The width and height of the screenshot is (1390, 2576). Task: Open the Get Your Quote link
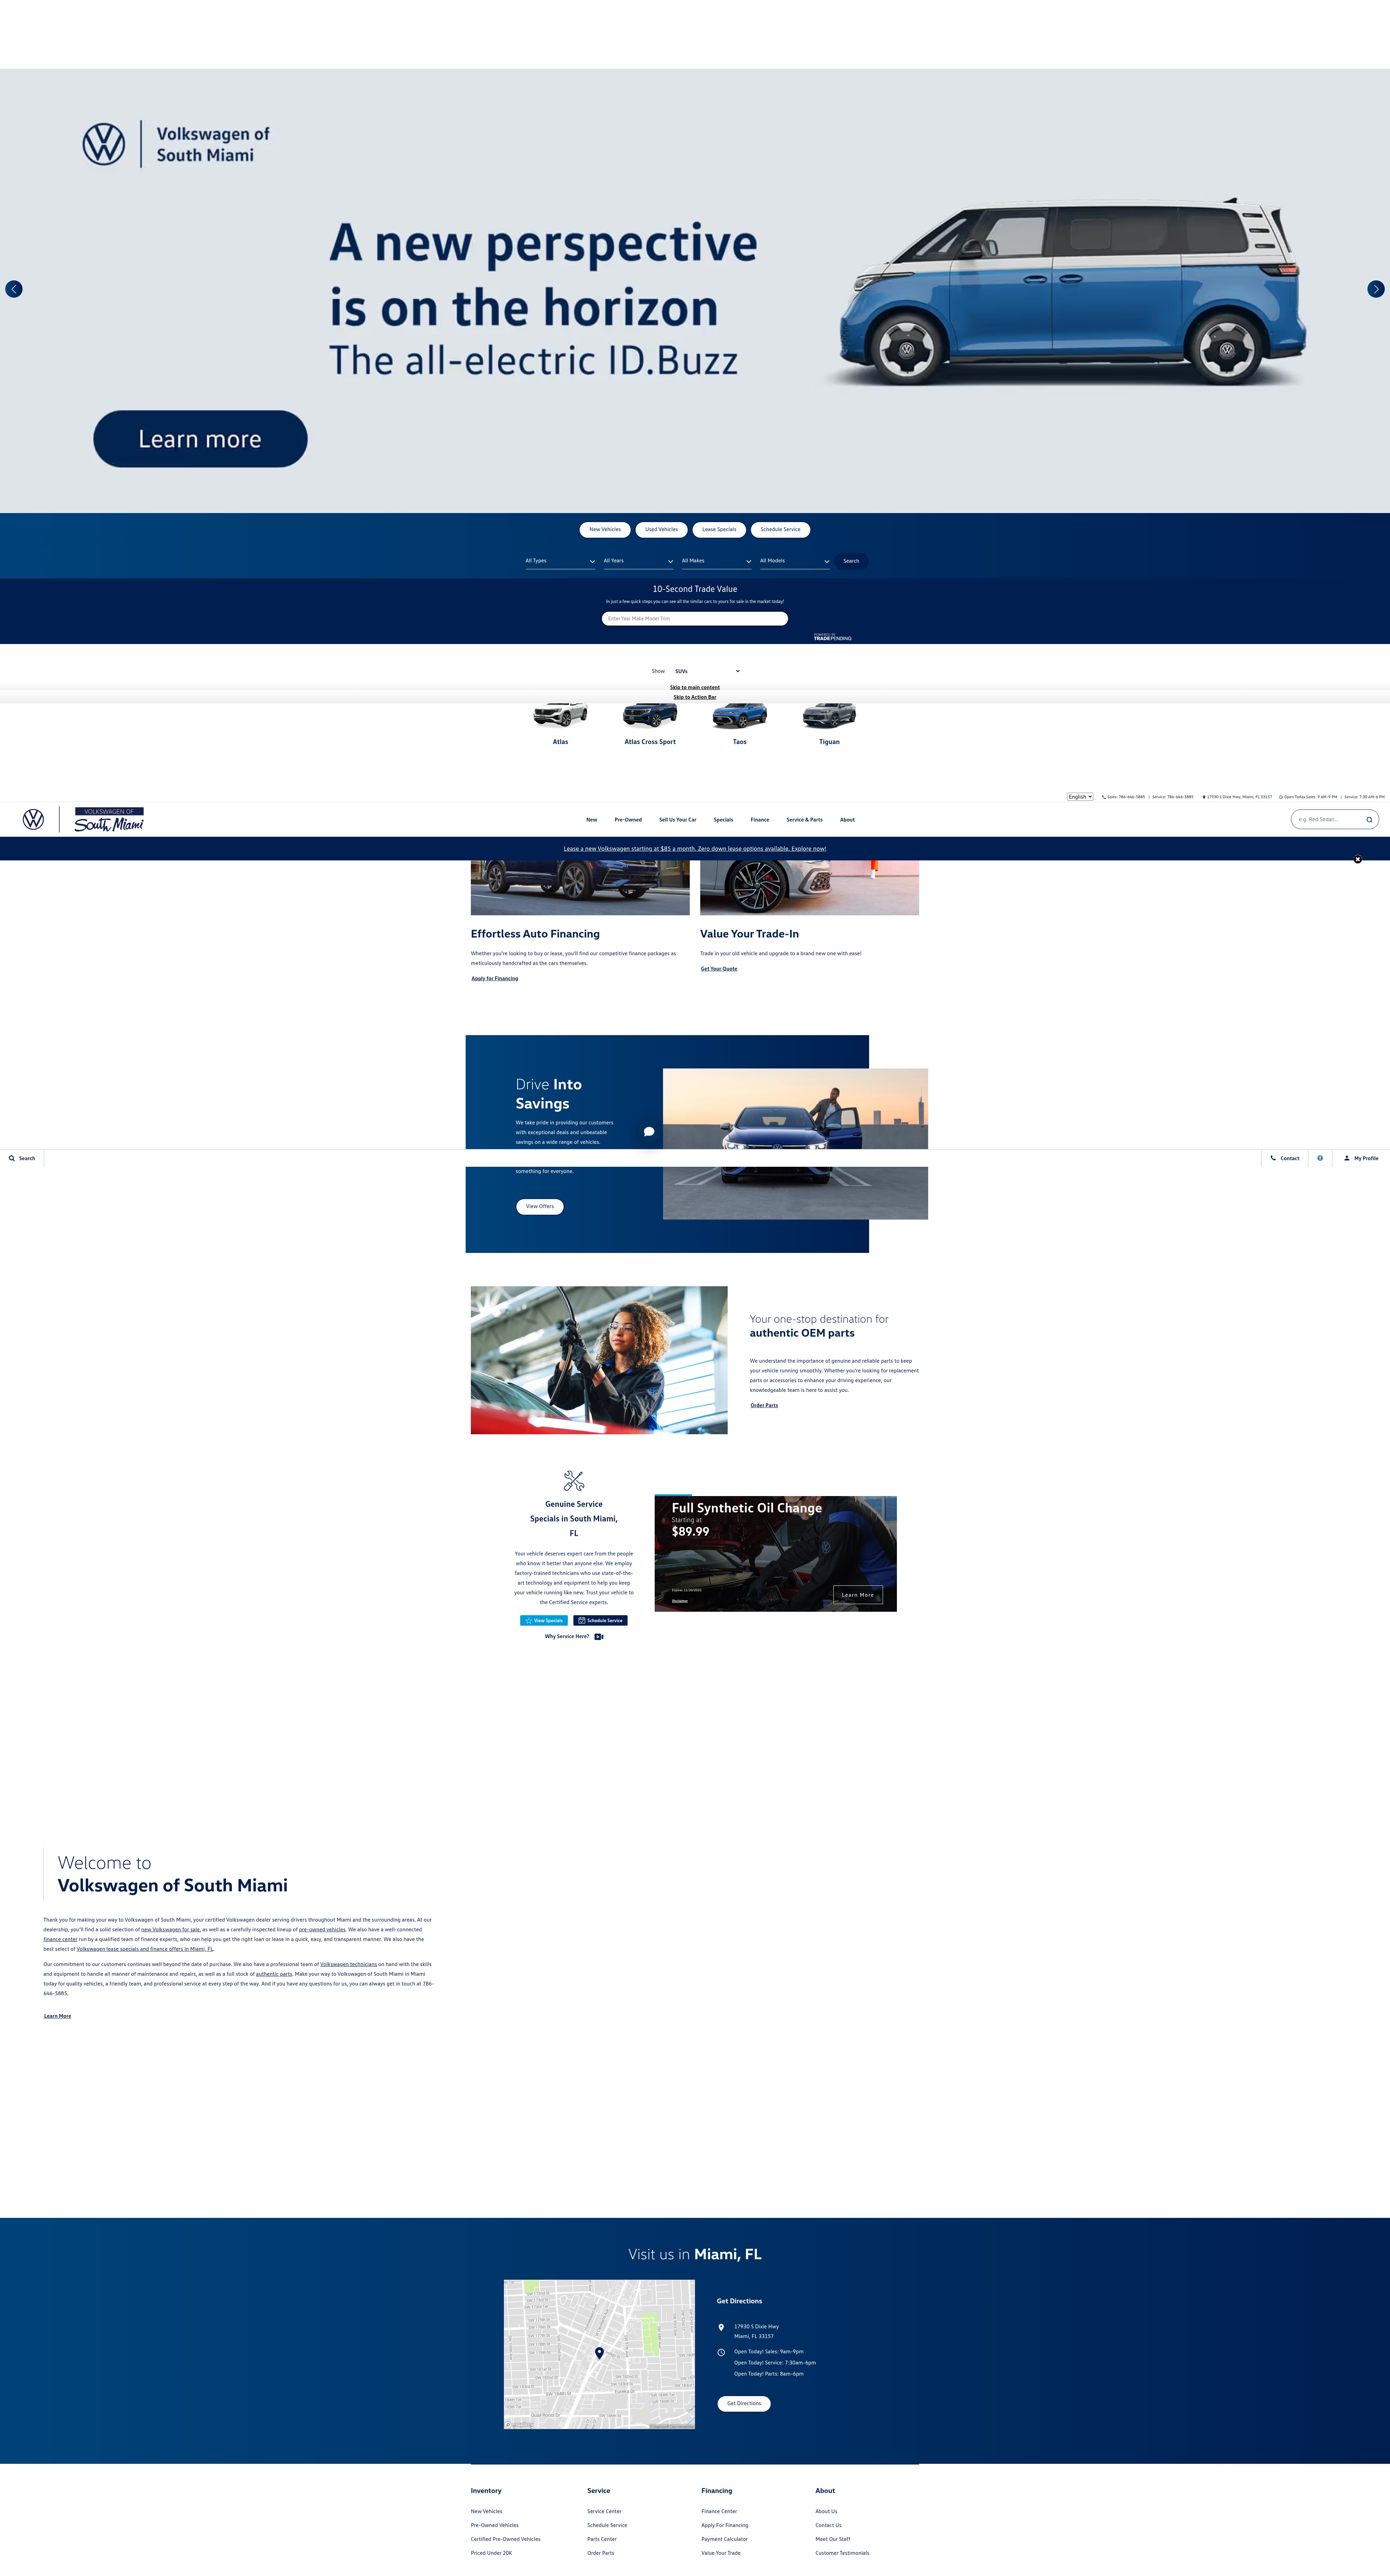click(x=719, y=969)
